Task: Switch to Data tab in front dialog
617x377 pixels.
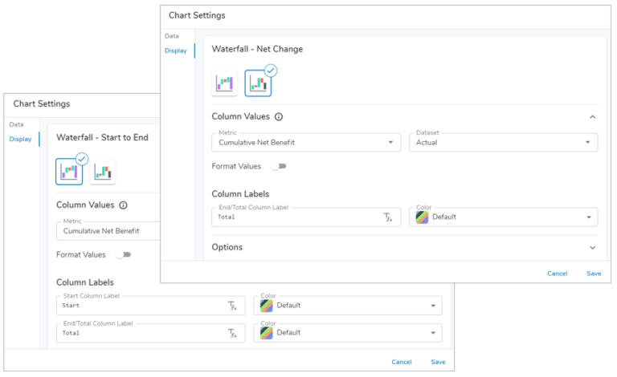Action: point(172,36)
